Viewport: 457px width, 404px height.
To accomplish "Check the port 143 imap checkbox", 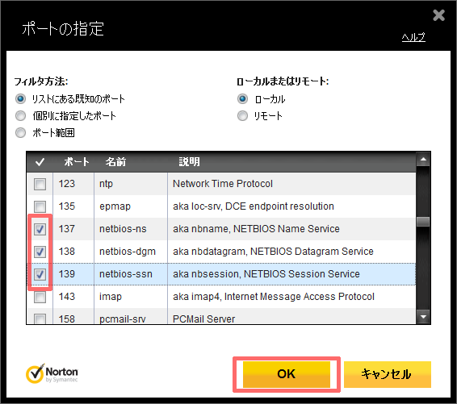I will point(40,297).
